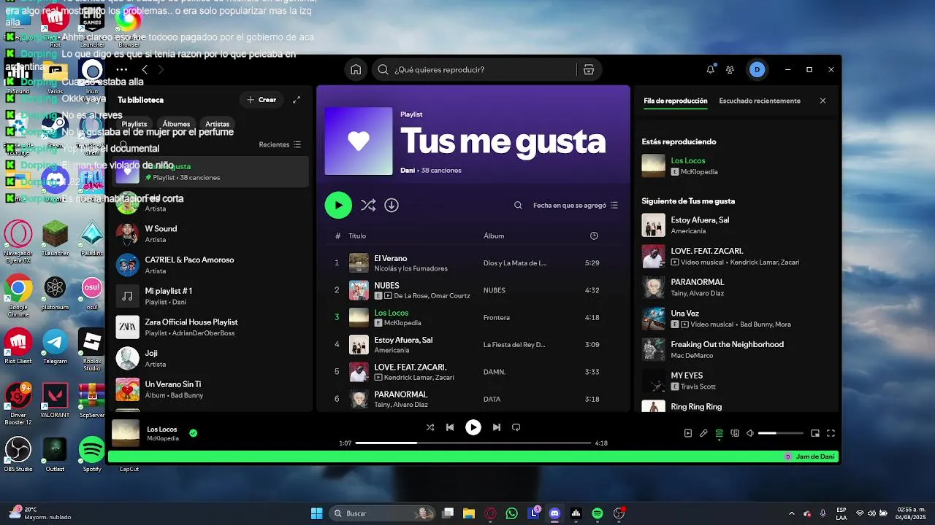Viewport: 935px width, 525px height.
Task: Open 'Nicolás y los Fumadores' artist link
Action: [x=411, y=268]
